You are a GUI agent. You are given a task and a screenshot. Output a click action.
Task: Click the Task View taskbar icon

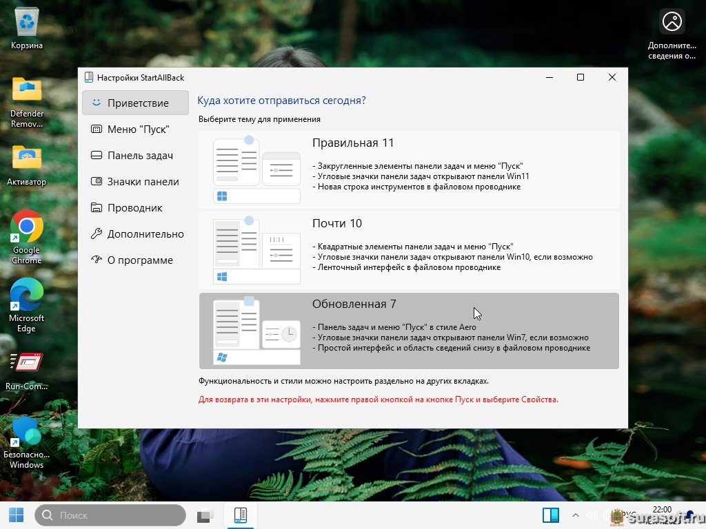205,515
